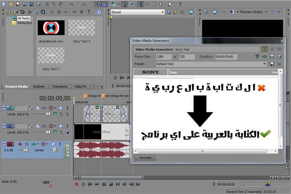The image size is (291, 194).
Task: Select the Normal Edit tool
Action: point(141,4)
